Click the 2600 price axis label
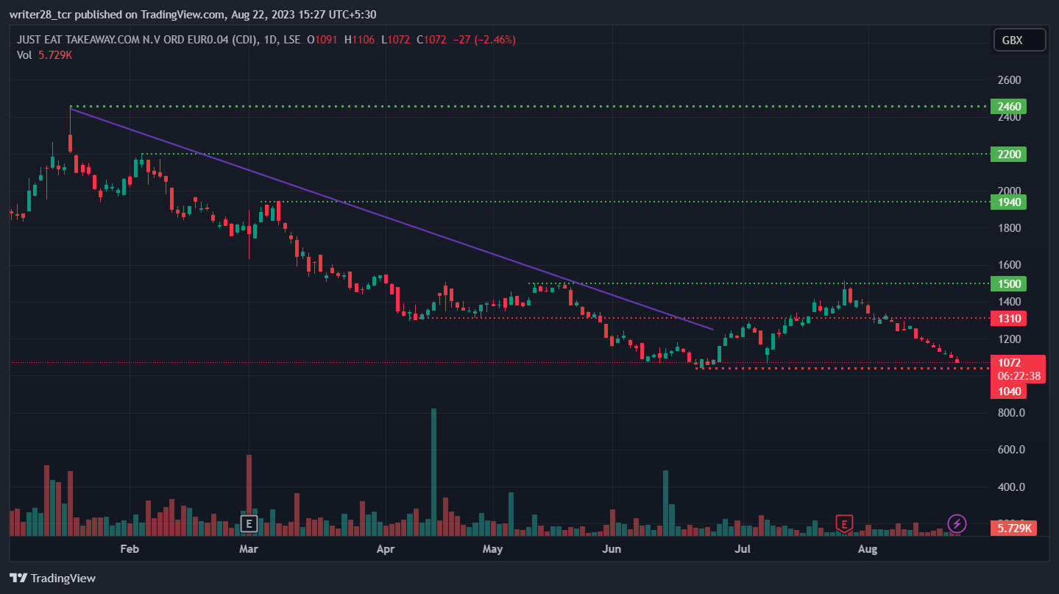 click(1008, 79)
